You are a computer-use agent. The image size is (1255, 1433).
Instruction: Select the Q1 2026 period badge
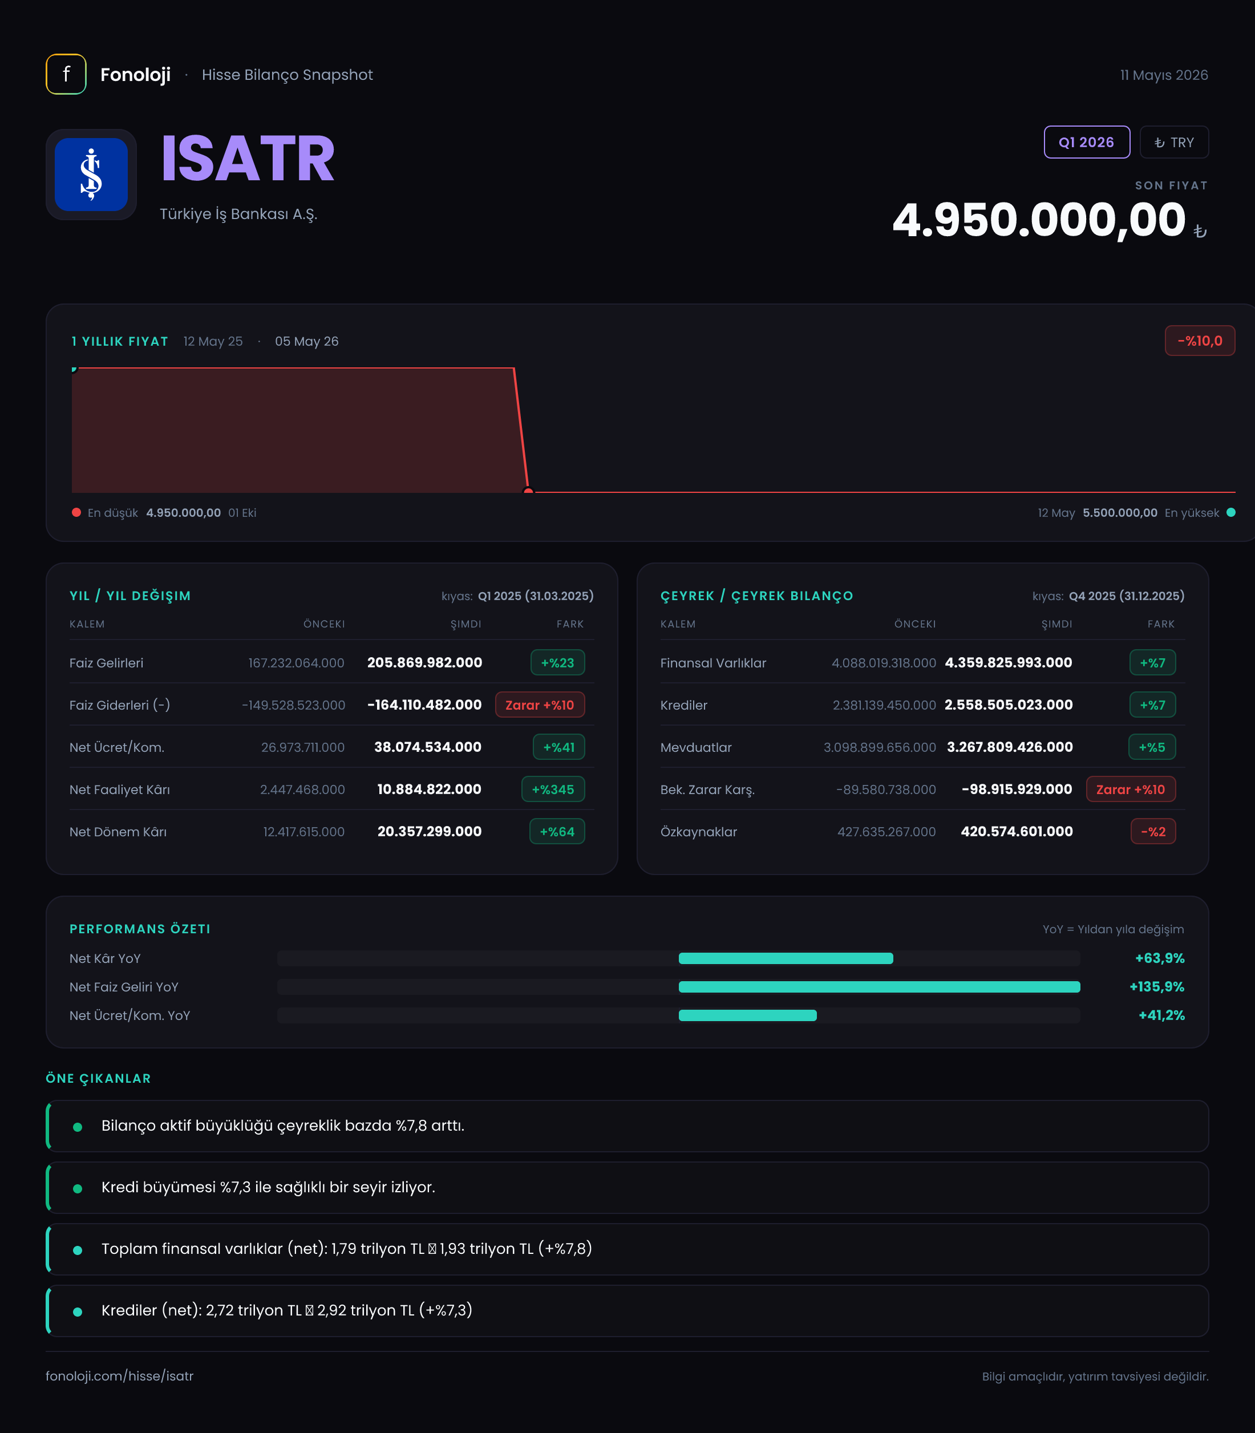1086,142
